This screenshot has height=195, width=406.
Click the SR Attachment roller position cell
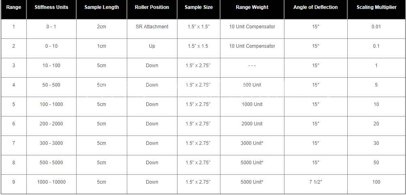click(152, 27)
